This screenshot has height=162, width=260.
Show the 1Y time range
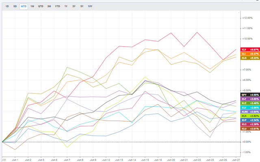(x=66, y=6)
